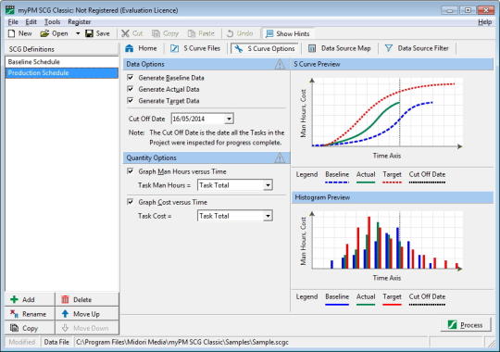Open the Register menu
The image size is (500, 352).
click(79, 22)
